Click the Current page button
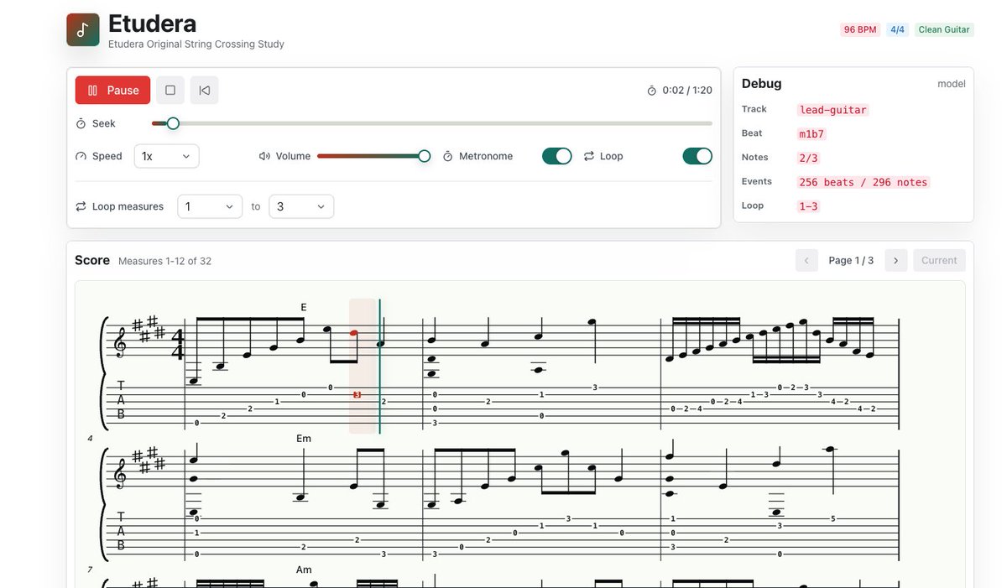 [x=939, y=261]
